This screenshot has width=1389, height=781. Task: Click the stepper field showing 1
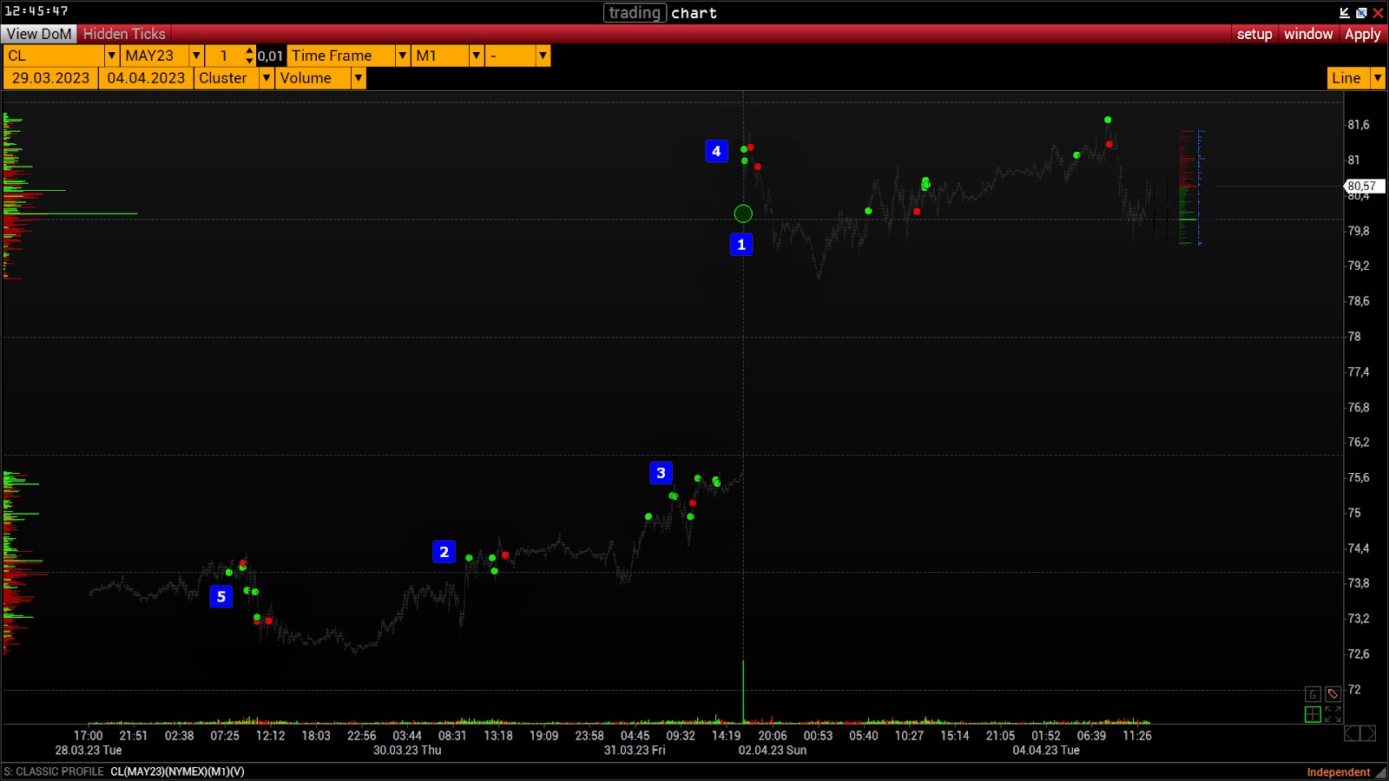click(x=225, y=56)
